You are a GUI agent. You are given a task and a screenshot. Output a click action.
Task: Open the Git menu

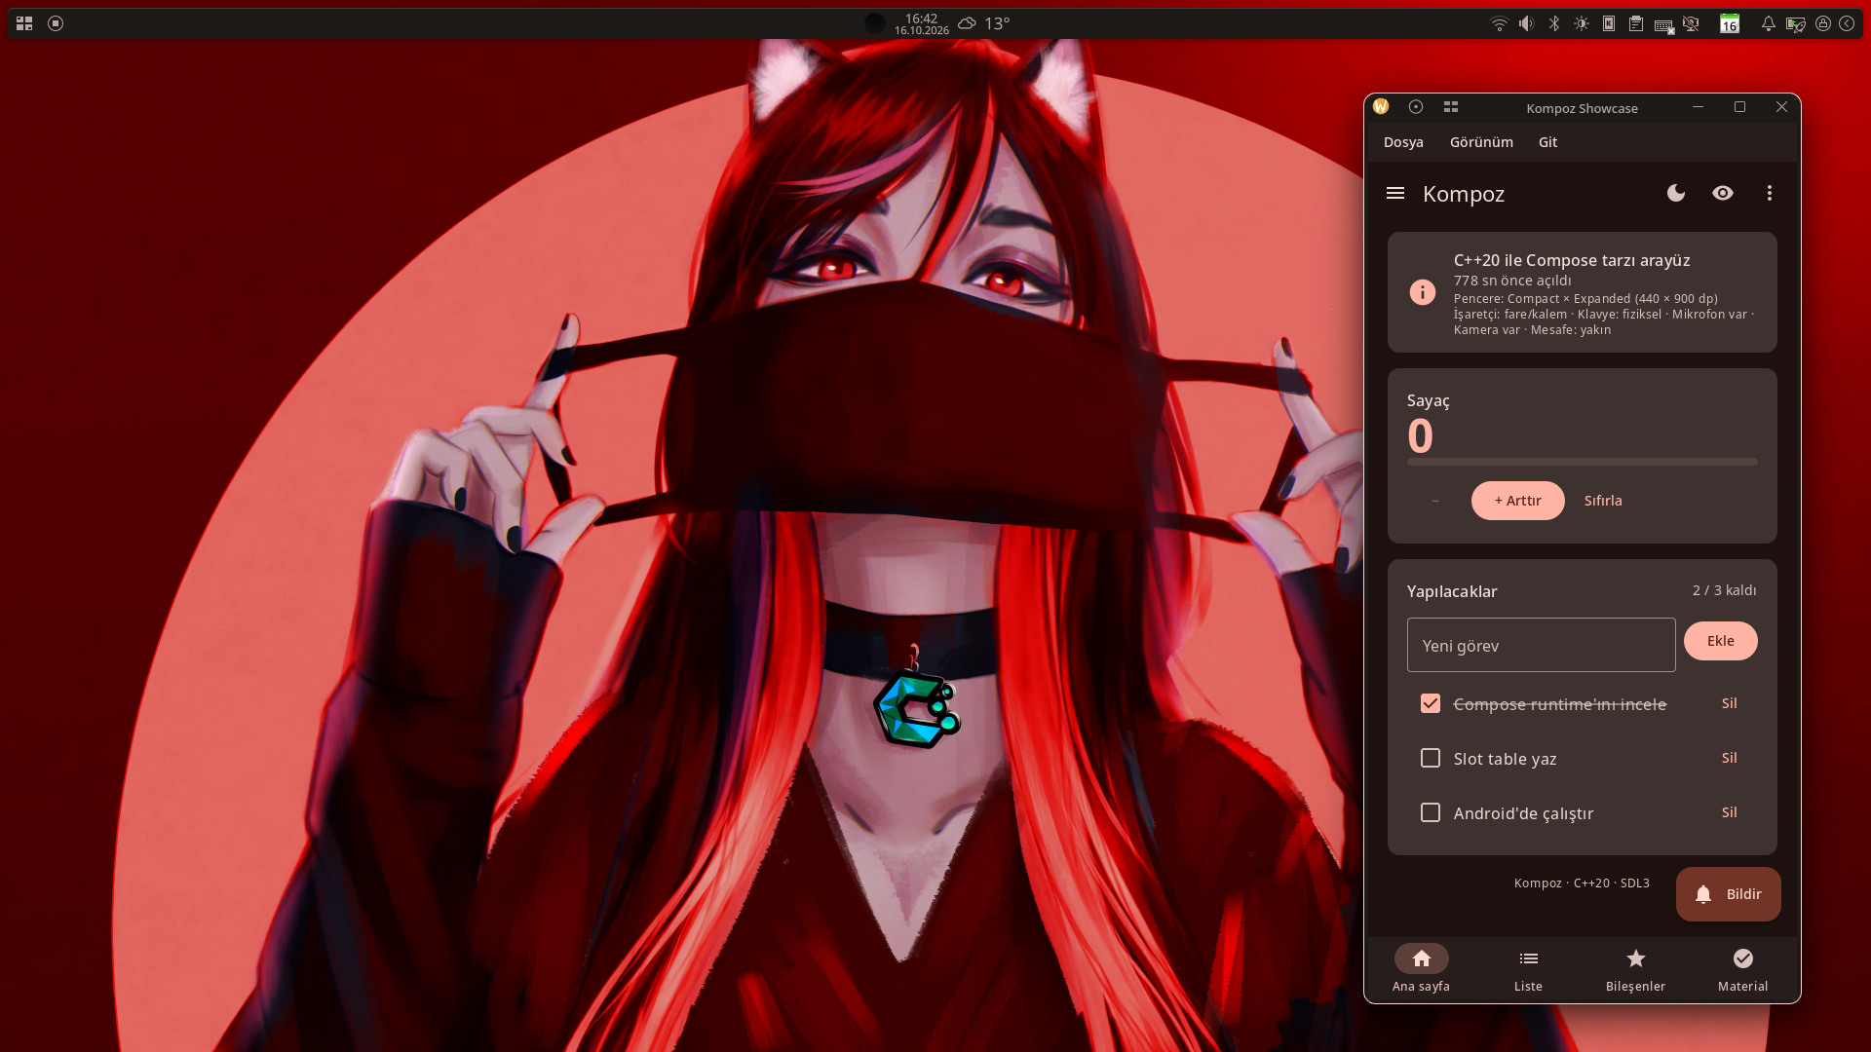[x=1547, y=142]
